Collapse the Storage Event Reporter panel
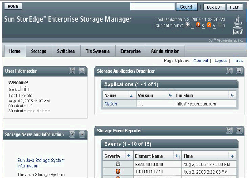Image resolution: width=249 pixels, height=181 pixels. tap(239, 130)
